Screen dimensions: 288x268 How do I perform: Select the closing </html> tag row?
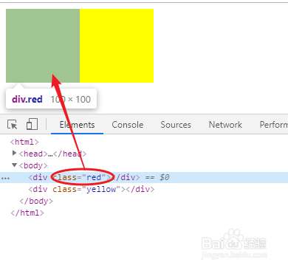pos(27,213)
